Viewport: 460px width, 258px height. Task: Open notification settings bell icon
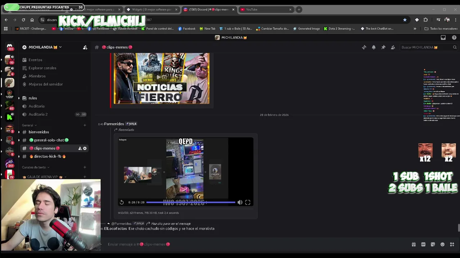(374, 47)
